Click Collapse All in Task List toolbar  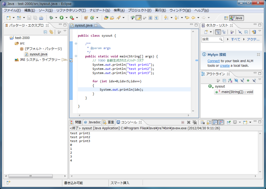click(x=246, y=32)
